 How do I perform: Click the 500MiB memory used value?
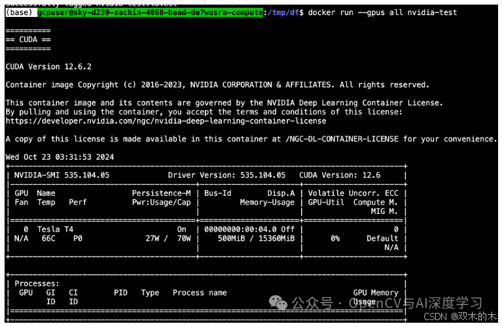[232, 238]
